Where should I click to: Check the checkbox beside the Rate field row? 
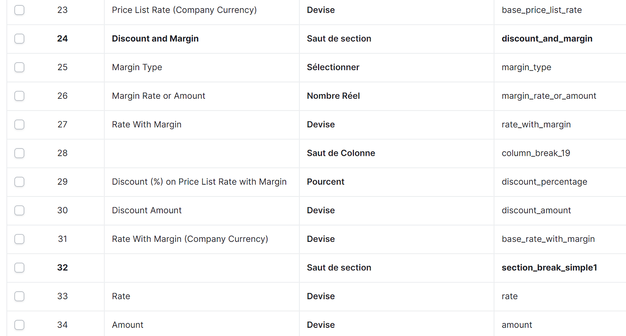tap(19, 296)
